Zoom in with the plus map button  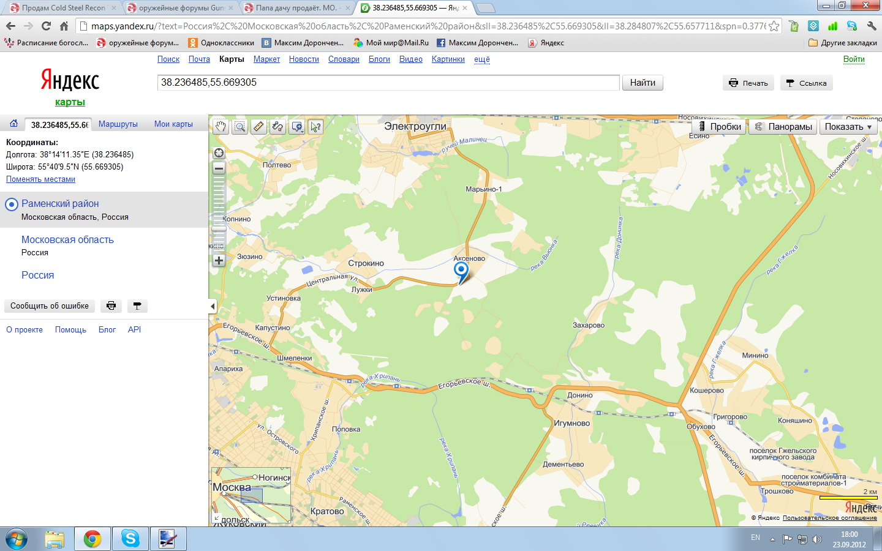pyautogui.click(x=219, y=260)
